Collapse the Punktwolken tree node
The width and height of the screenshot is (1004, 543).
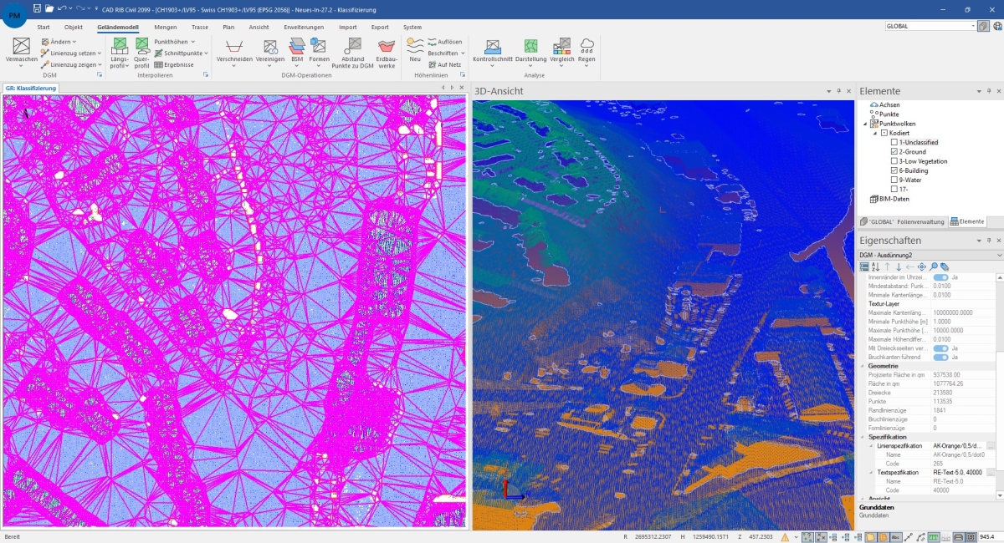point(866,124)
